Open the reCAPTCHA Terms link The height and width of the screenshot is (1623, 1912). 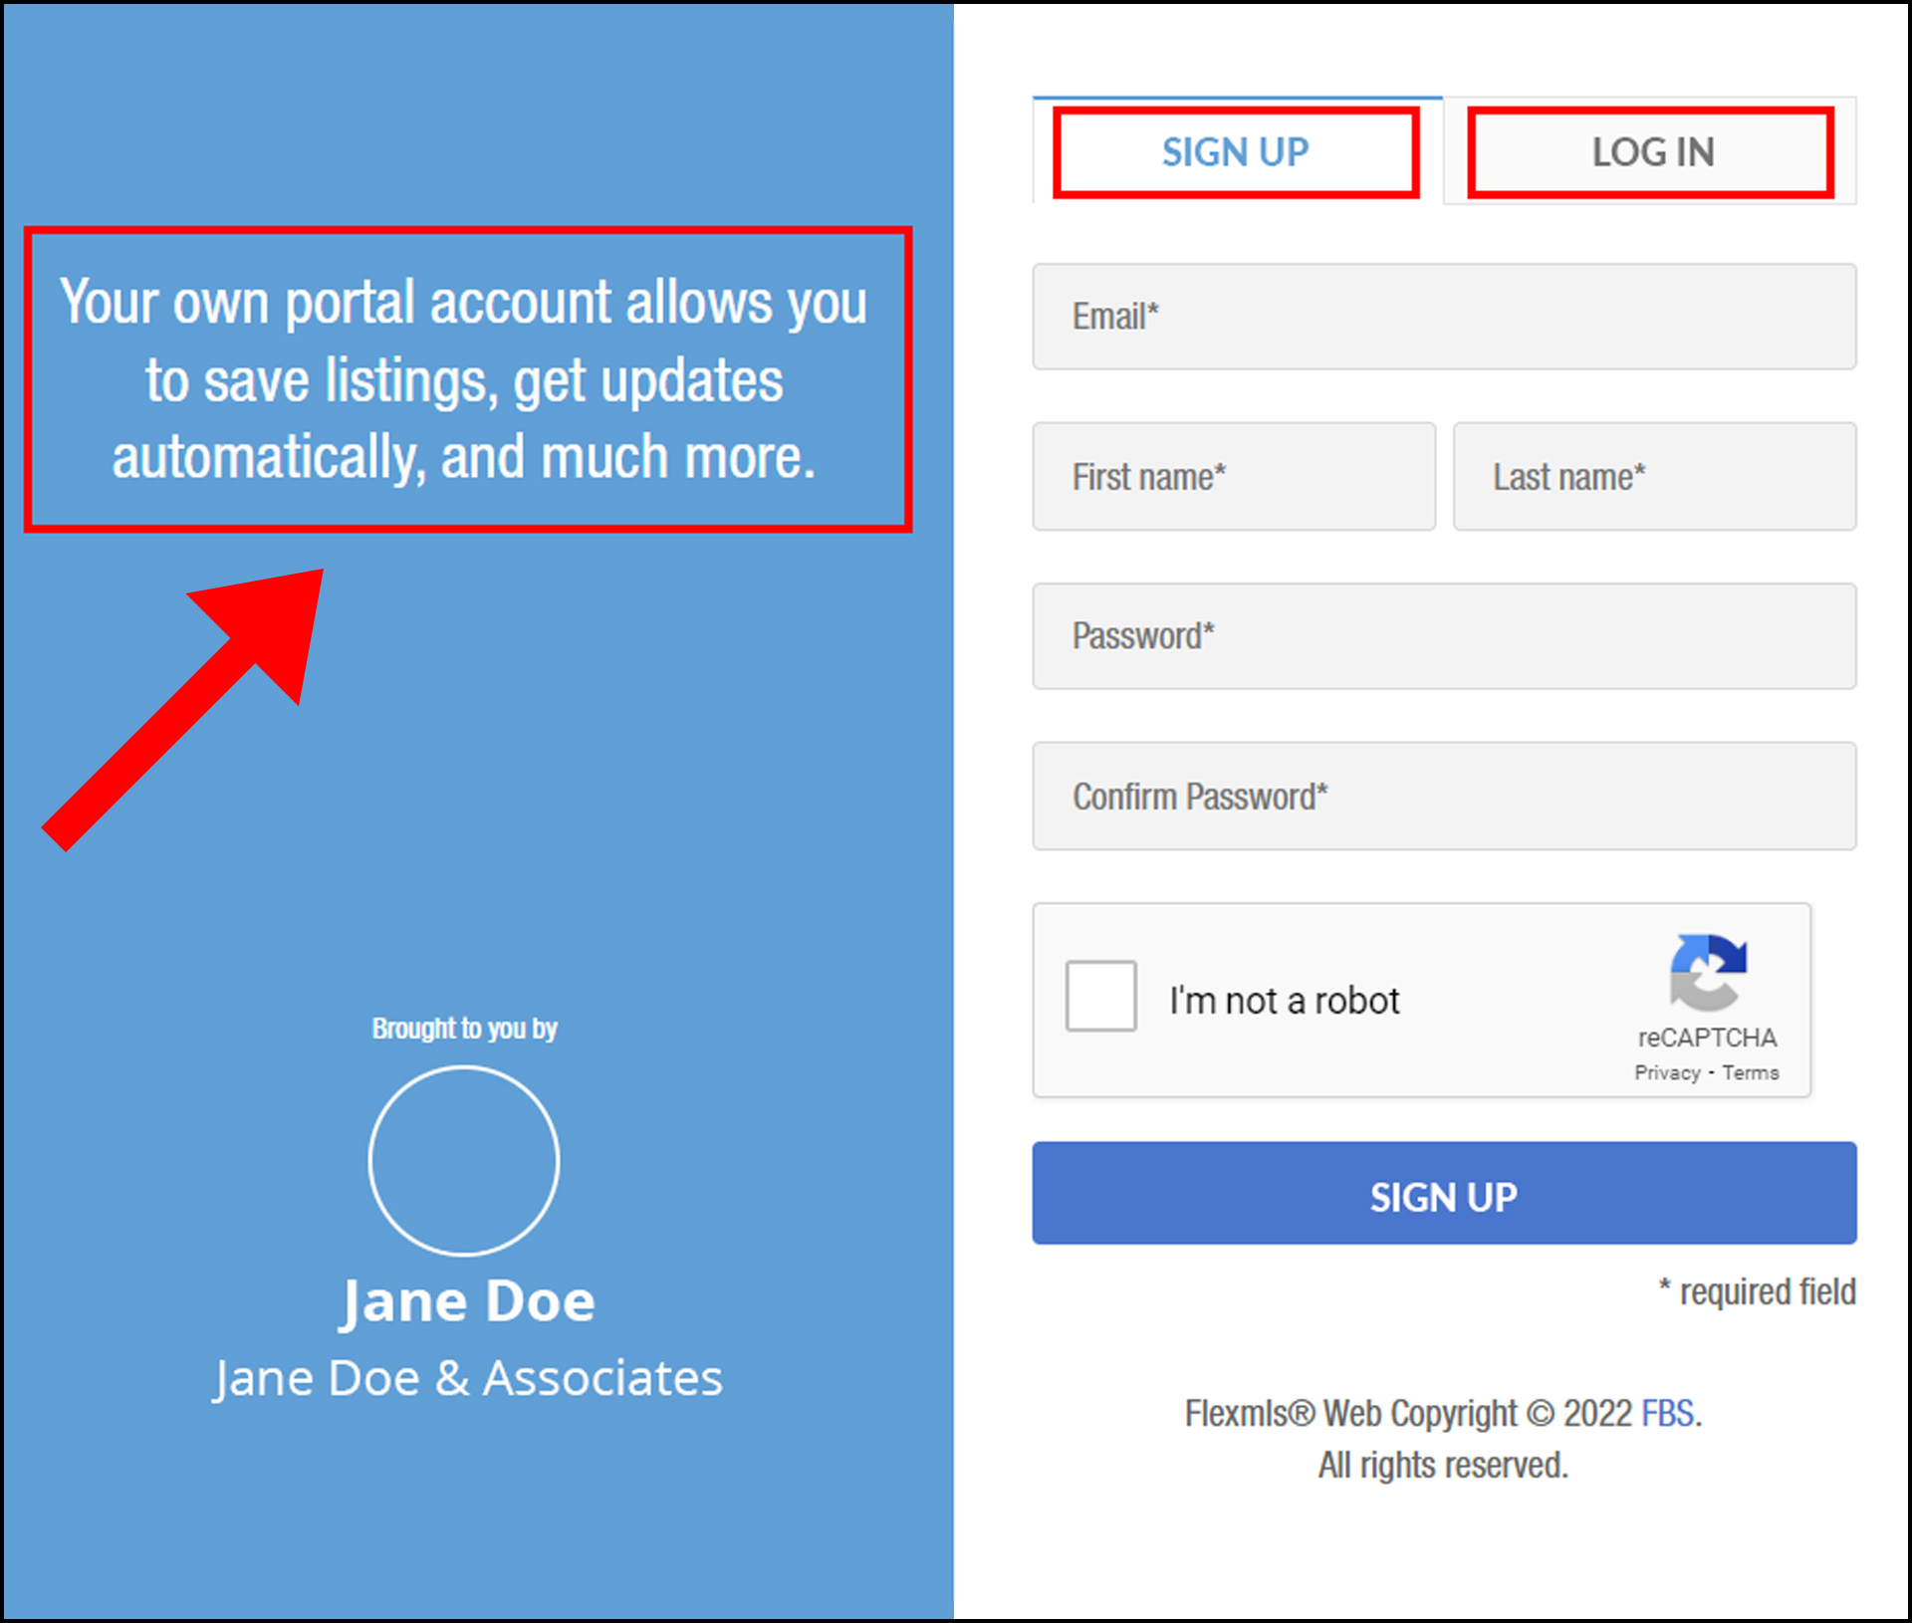[x=1750, y=1072]
